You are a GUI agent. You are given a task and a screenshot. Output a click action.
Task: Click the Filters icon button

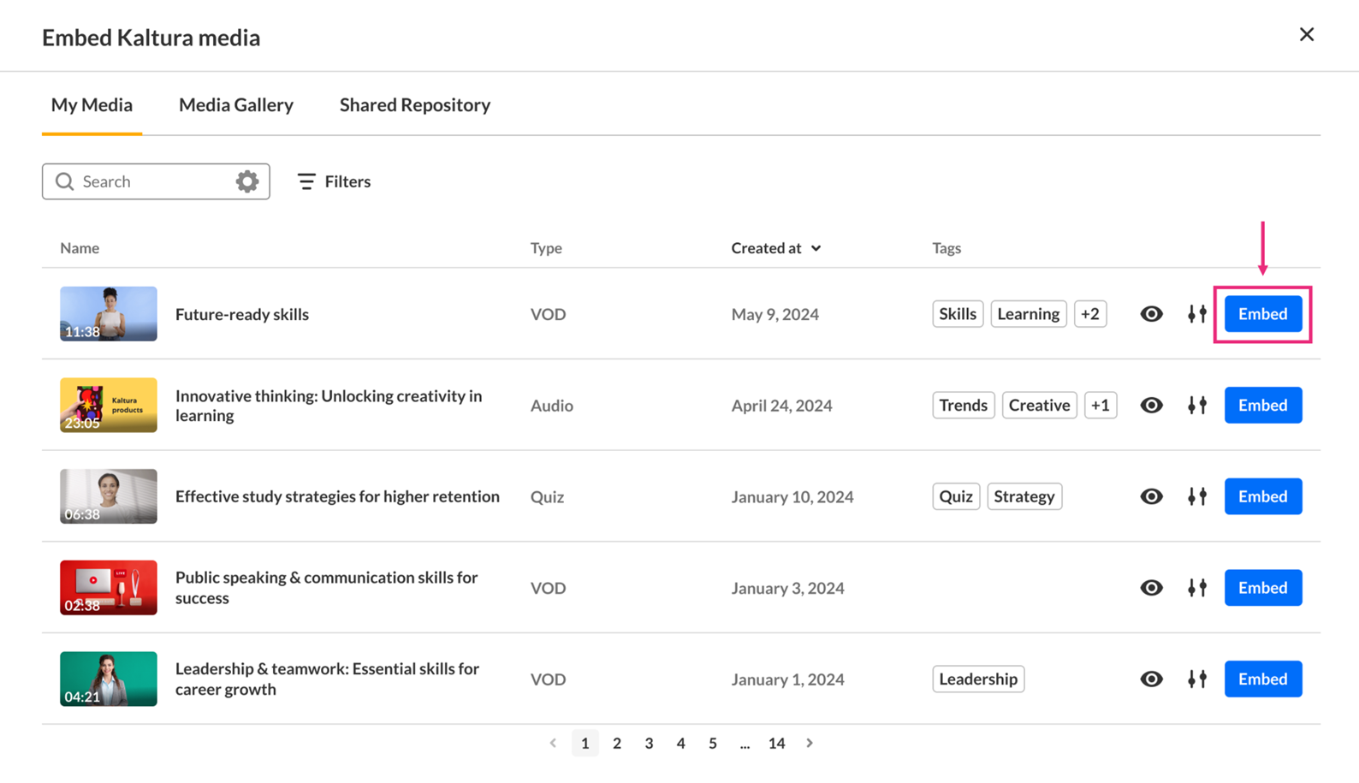pos(306,181)
